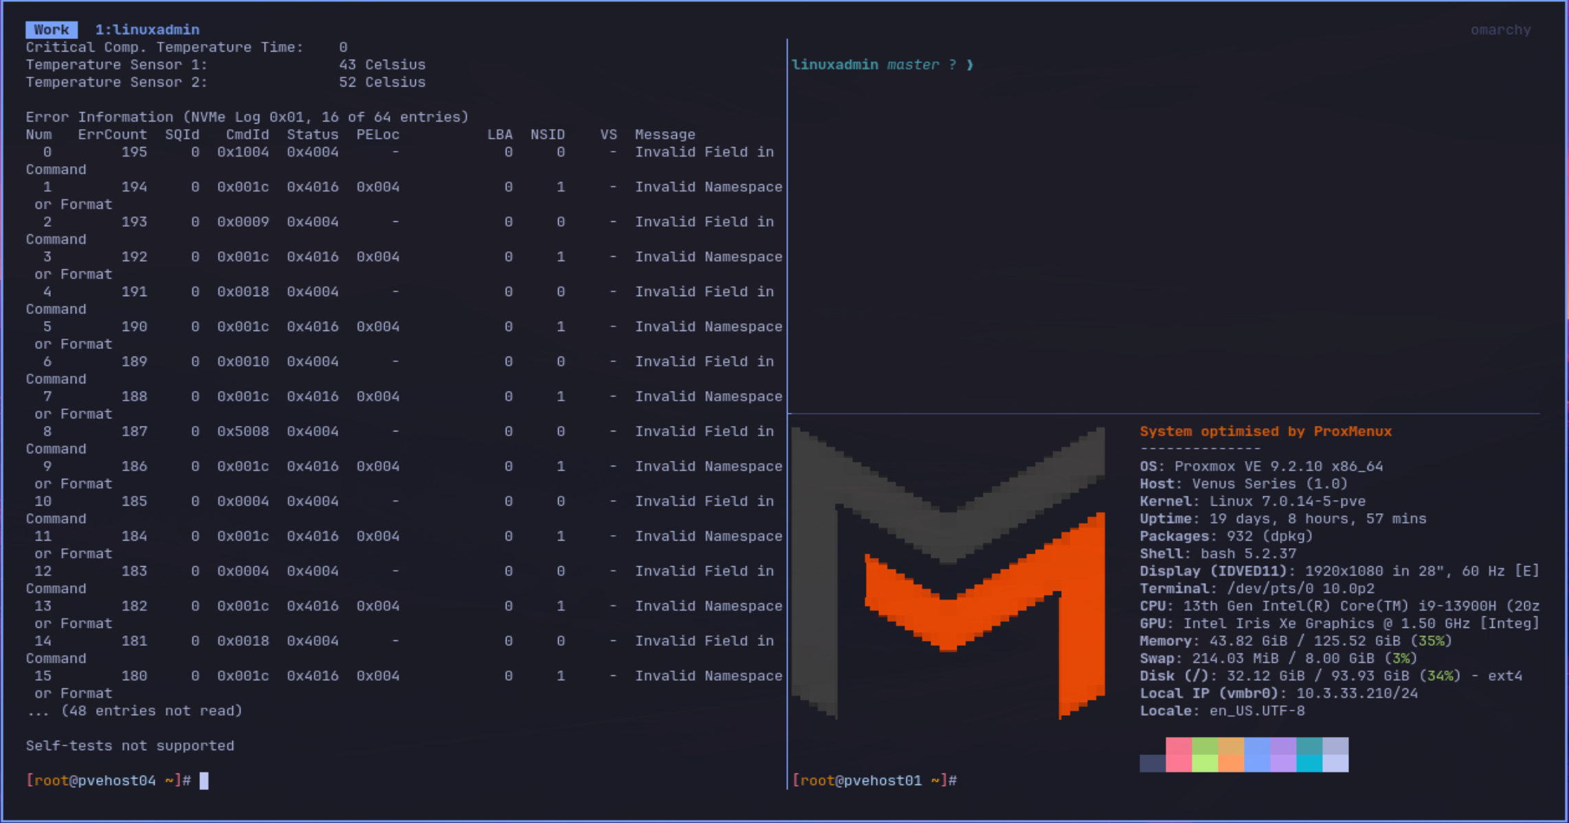1569x823 pixels.
Task: Select the 'System optimised by ProxMenux' heading
Action: click(1266, 431)
